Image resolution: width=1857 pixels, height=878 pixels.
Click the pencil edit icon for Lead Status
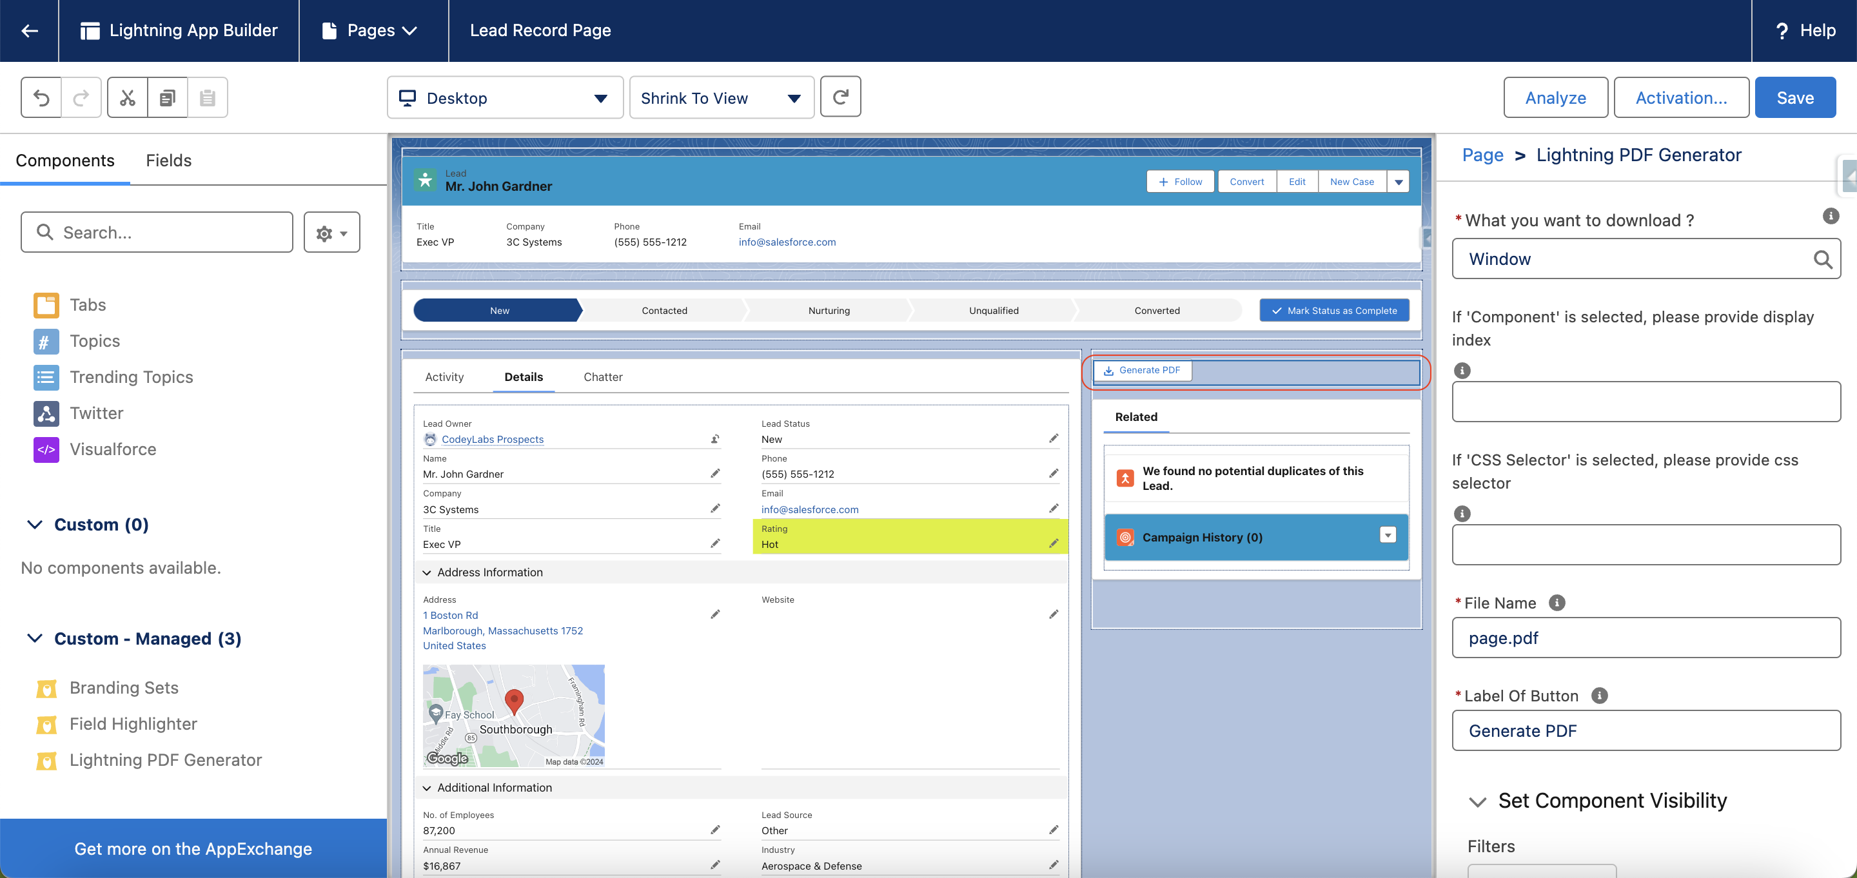[x=1053, y=438]
